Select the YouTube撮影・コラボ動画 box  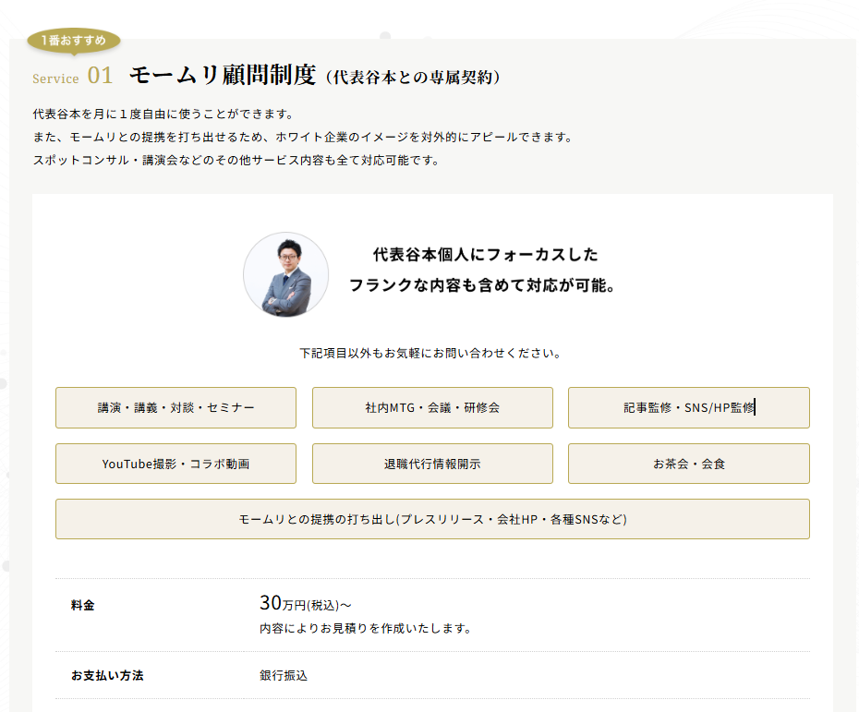[175, 464]
